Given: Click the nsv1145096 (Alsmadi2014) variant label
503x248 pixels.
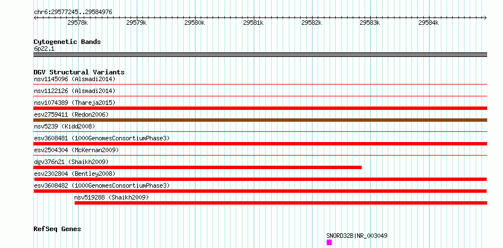Looking at the screenshot, I should 75,79.
